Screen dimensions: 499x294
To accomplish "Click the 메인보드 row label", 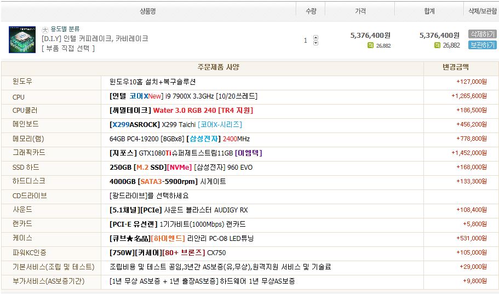I will click(25, 124).
